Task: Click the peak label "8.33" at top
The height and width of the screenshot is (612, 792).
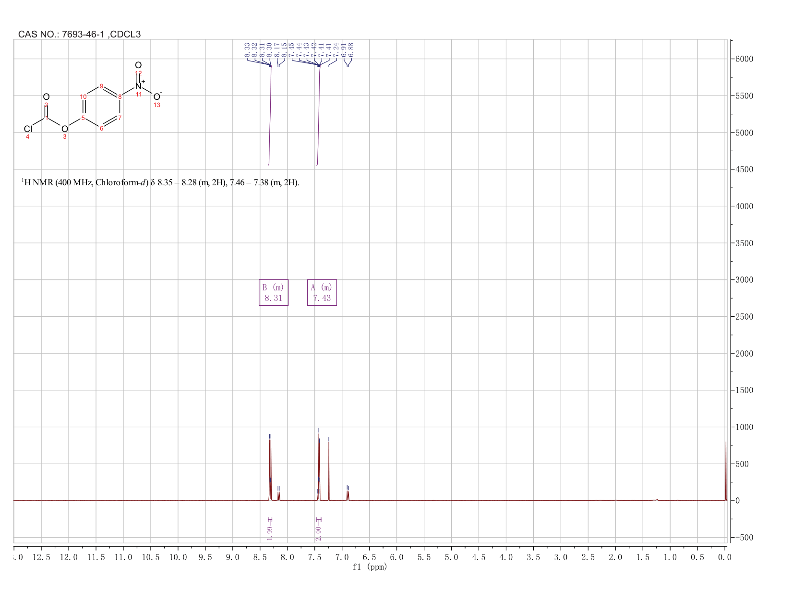Action: [x=247, y=50]
